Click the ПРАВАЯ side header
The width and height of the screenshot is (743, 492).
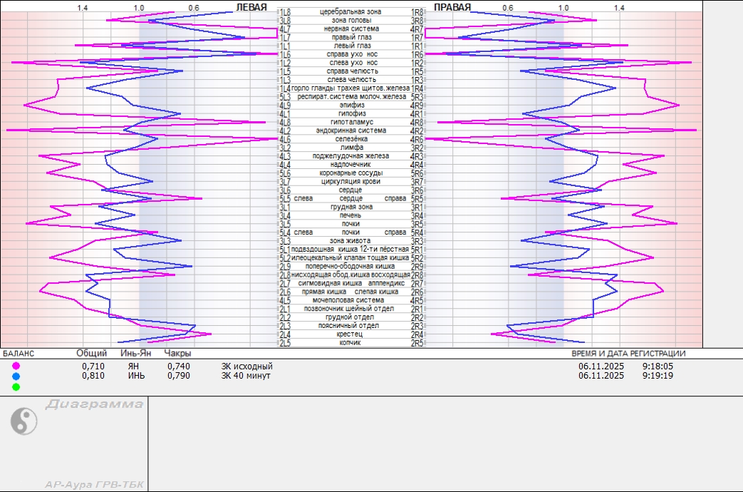pyautogui.click(x=452, y=7)
